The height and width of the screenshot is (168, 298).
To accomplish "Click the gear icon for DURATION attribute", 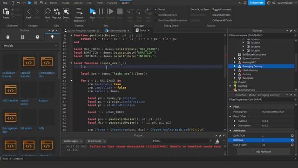I will [292, 136].
